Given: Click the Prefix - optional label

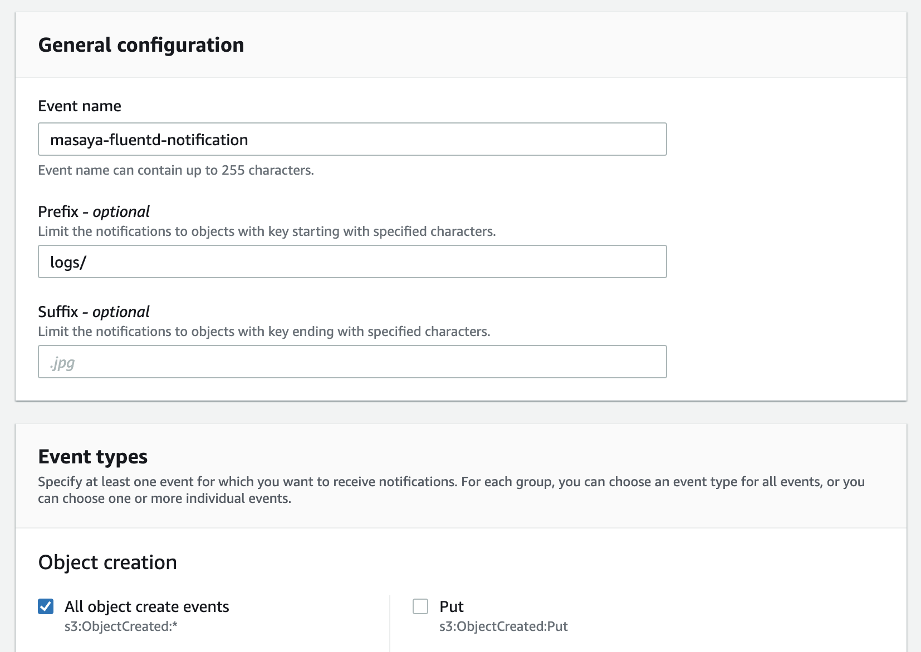Looking at the screenshot, I should (93, 211).
